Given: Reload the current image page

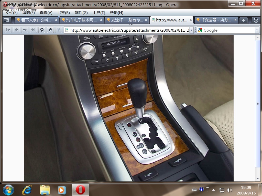Looking at the screenshot, I should (x=42, y=30).
